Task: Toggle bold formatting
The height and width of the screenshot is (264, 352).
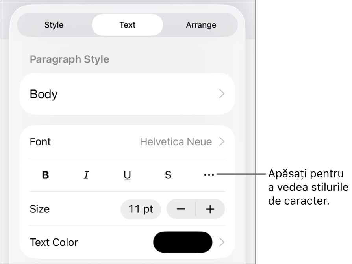Action: tap(46, 175)
